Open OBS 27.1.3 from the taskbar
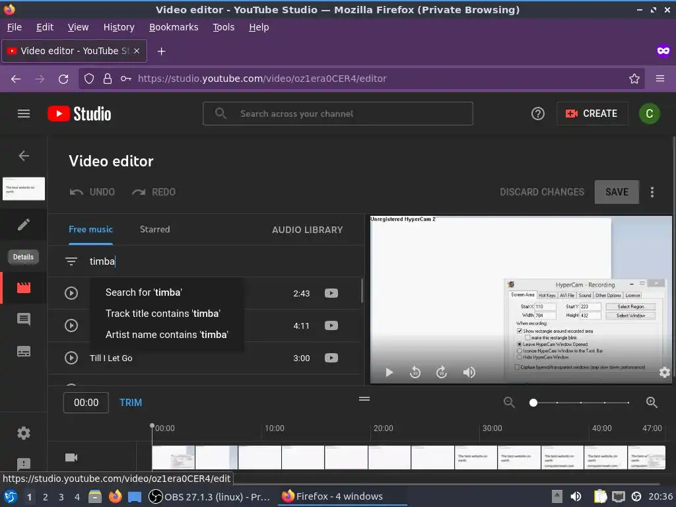Image resolution: width=676 pixels, height=507 pixels. pos(209,496)
